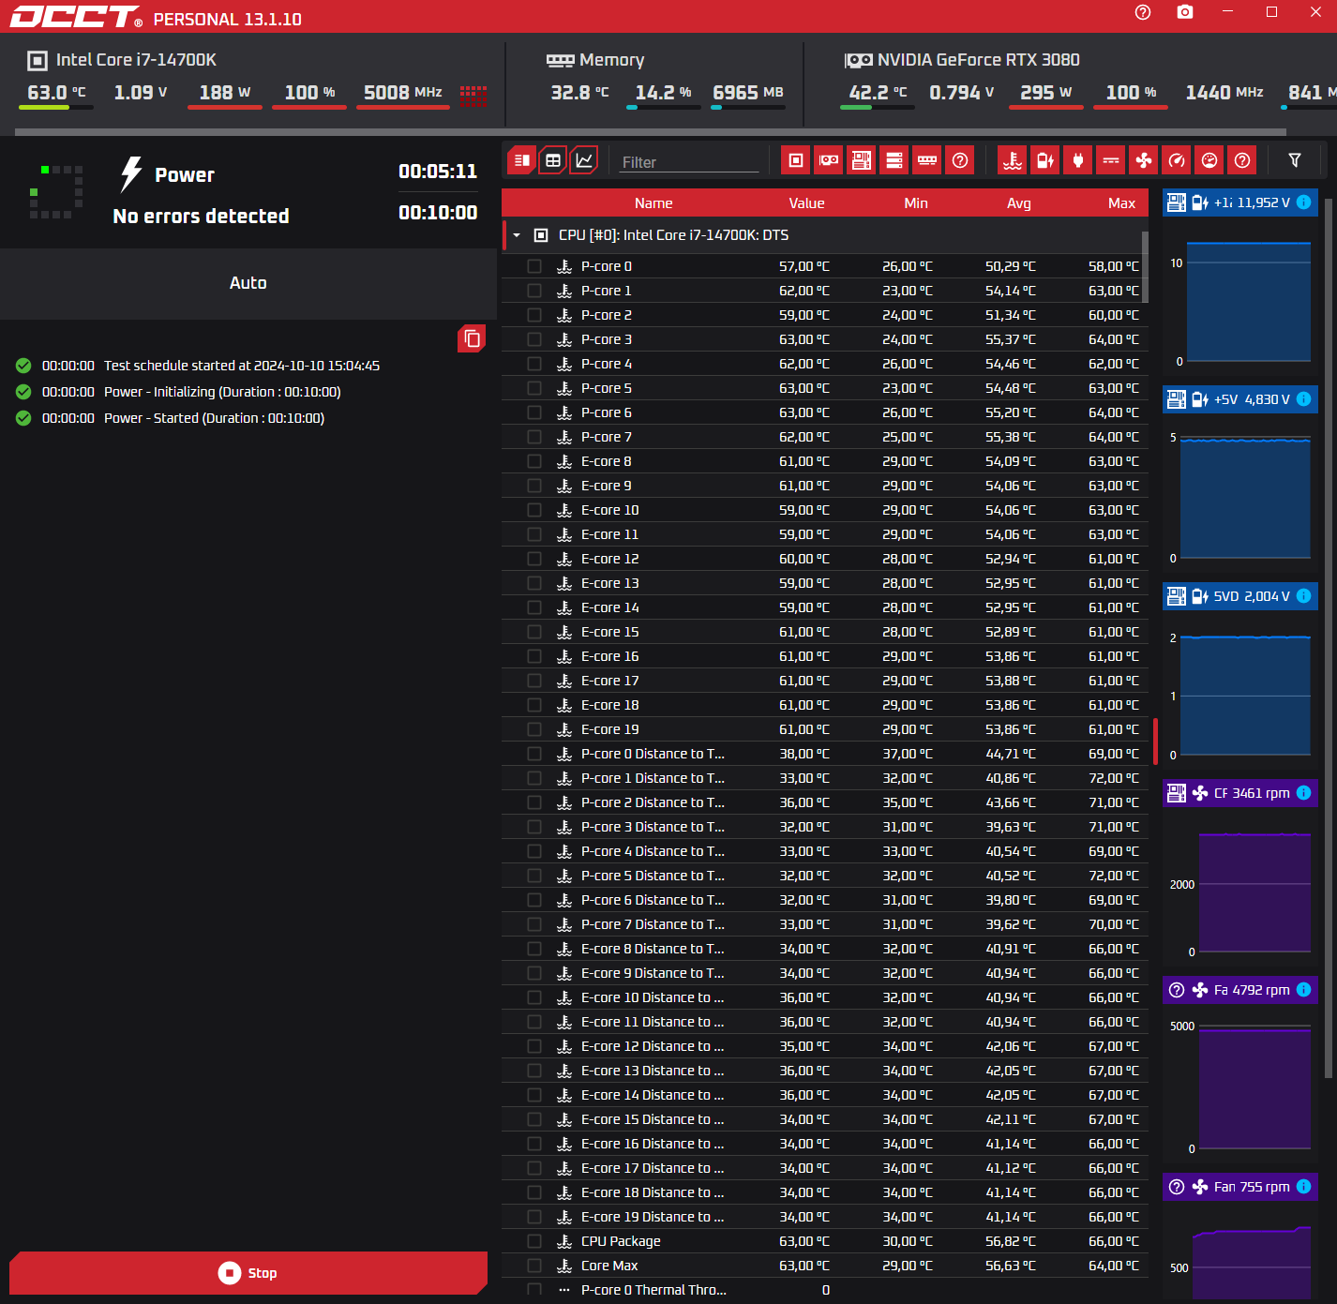The height and width of the screenshot is (1304, 1337).
Task: Toggle the motherboard filter icon in toolbar
Action: click(862, 160)
